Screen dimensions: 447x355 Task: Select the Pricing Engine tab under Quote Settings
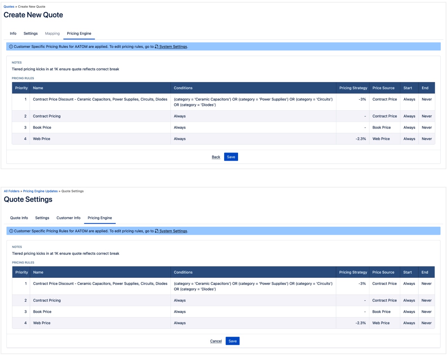tap(100, 218)
